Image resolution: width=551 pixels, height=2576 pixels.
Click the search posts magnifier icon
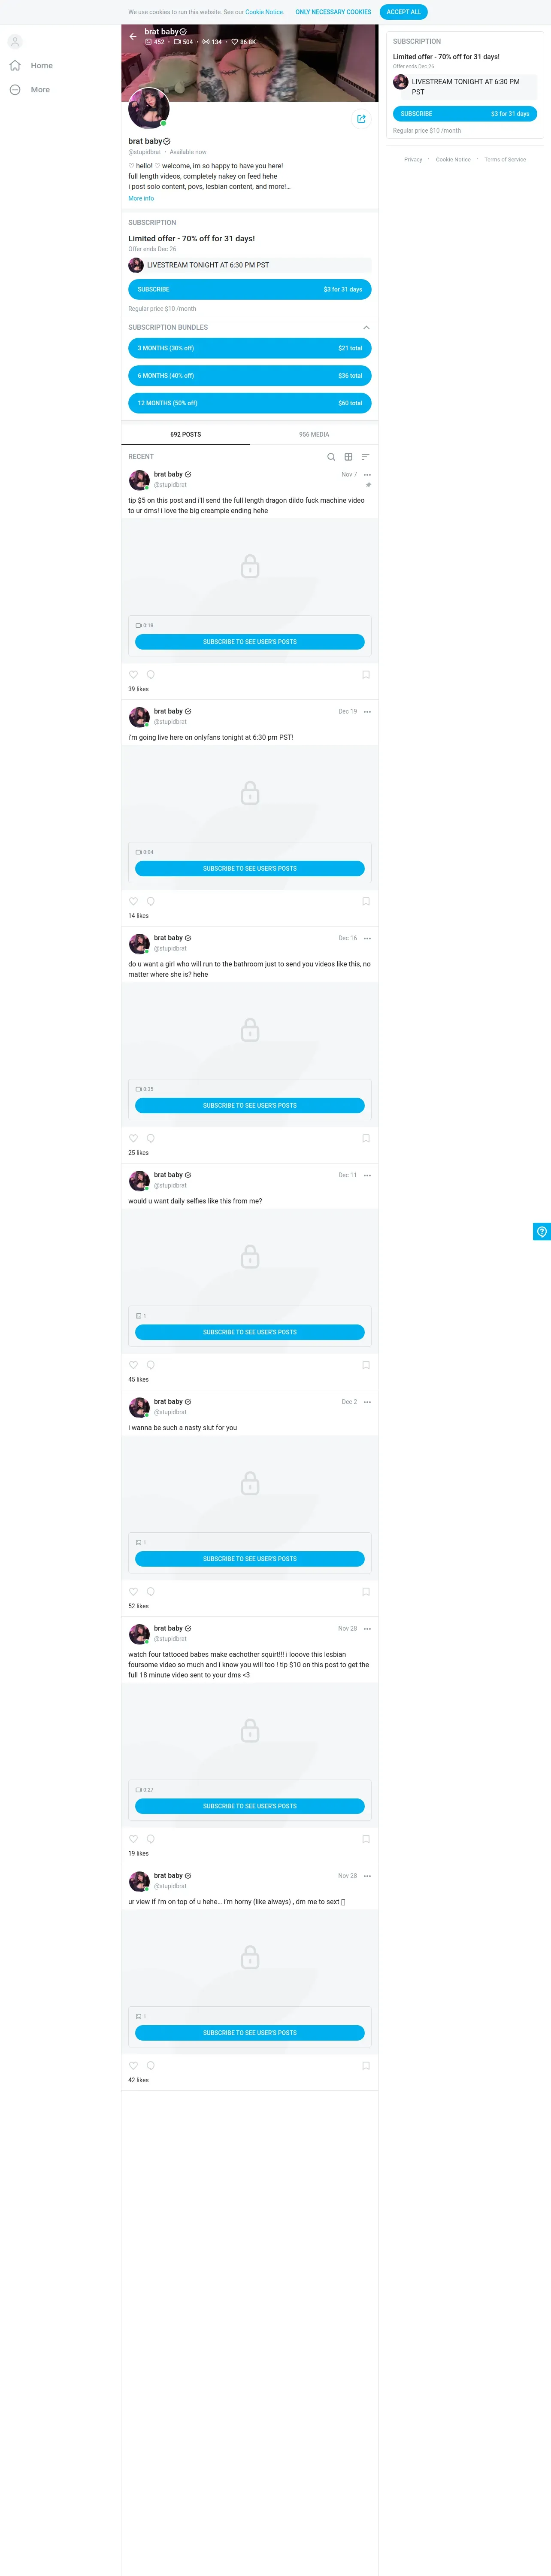[x=331, y=457]
